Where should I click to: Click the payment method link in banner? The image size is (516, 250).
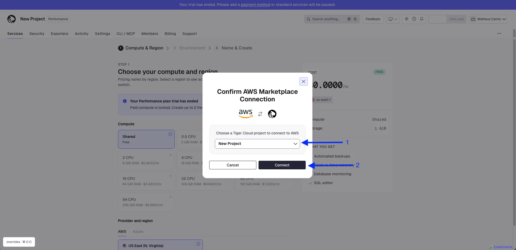click(x=255, y=5)
